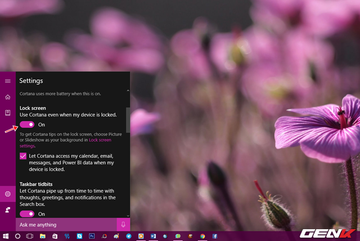
Task: Click the settings scroll-down arrow
Action: click(128, 216)
